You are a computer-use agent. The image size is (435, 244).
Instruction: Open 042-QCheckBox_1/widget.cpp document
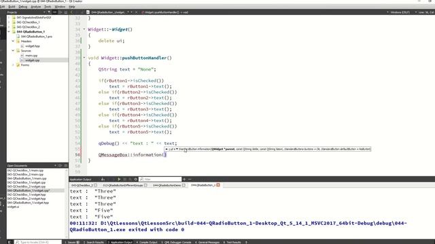pyautogui.click(x=27, y=182)
